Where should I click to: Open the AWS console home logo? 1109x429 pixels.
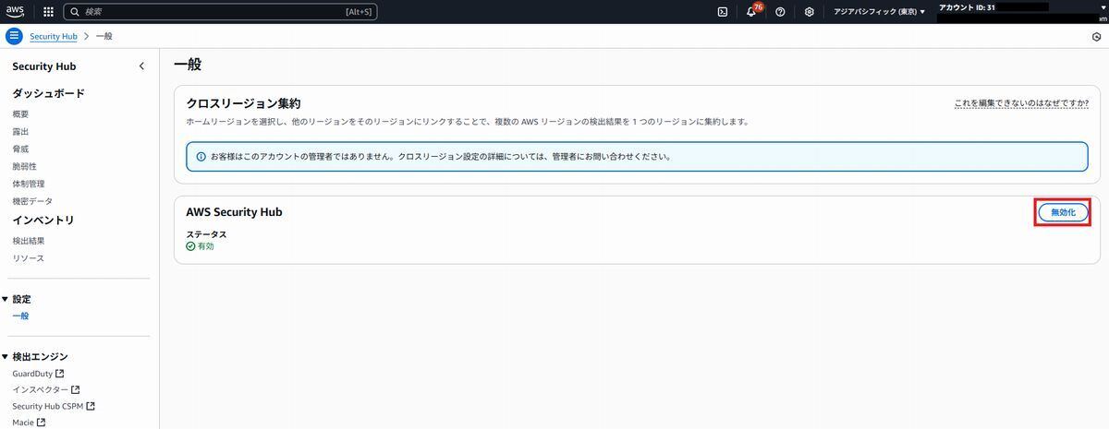(x=15, y=12)
